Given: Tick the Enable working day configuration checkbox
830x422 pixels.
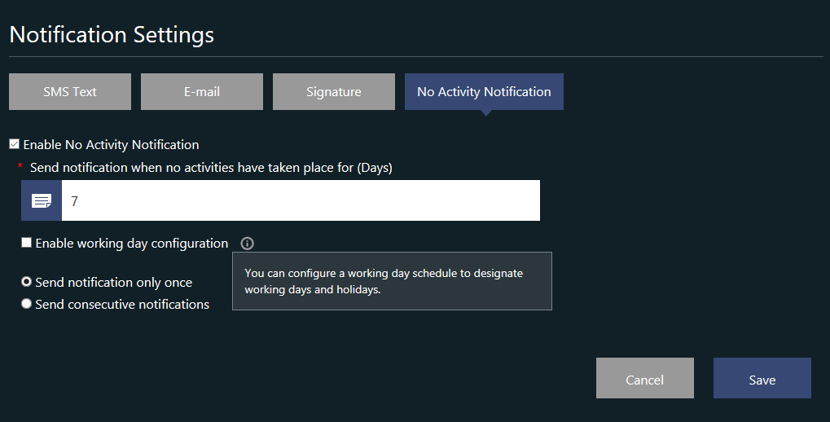Looking at the screenshot, I should [26, 243].
